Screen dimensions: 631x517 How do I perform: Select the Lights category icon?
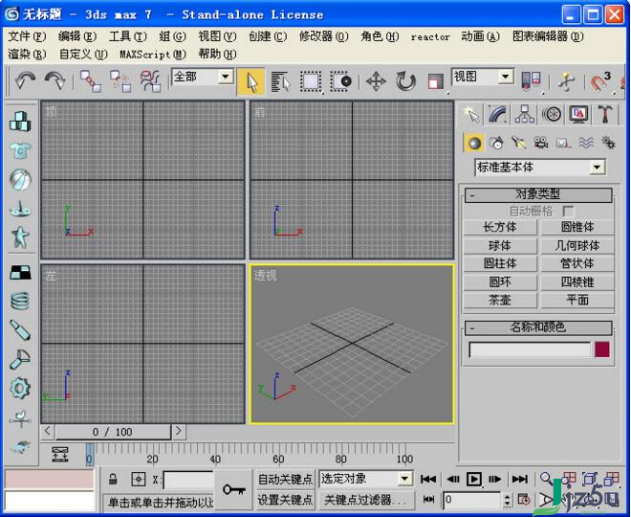point(519,143)
